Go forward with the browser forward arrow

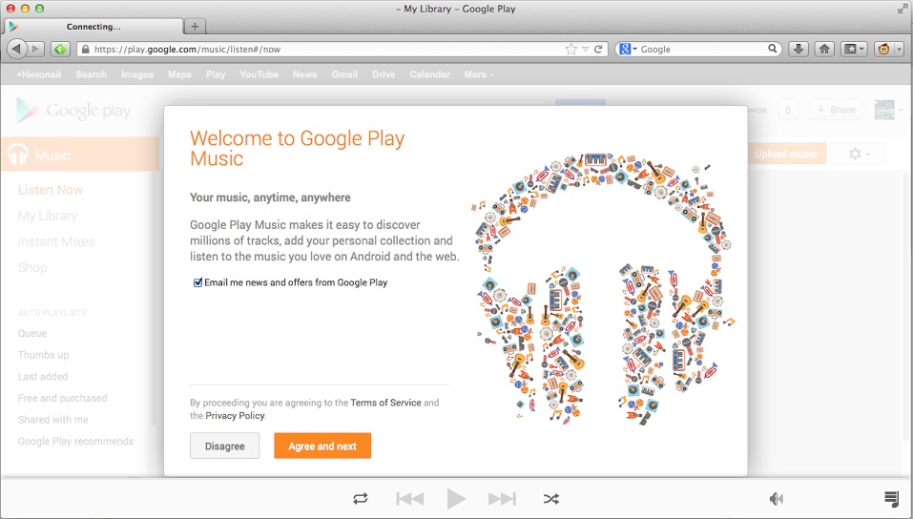pos(35,49)
